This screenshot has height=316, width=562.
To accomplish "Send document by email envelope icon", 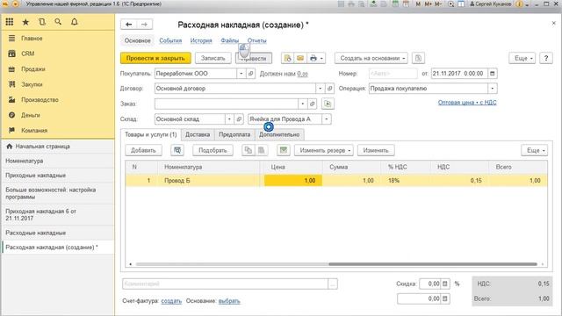I will point(300,58).
